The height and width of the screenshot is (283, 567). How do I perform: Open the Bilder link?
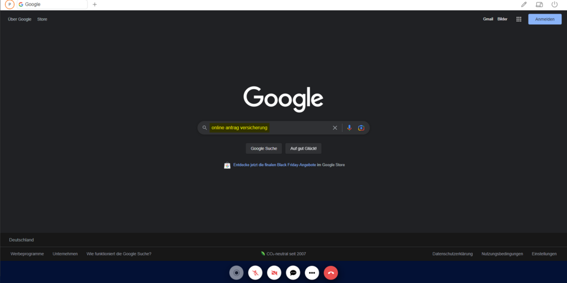click(502, 19)
